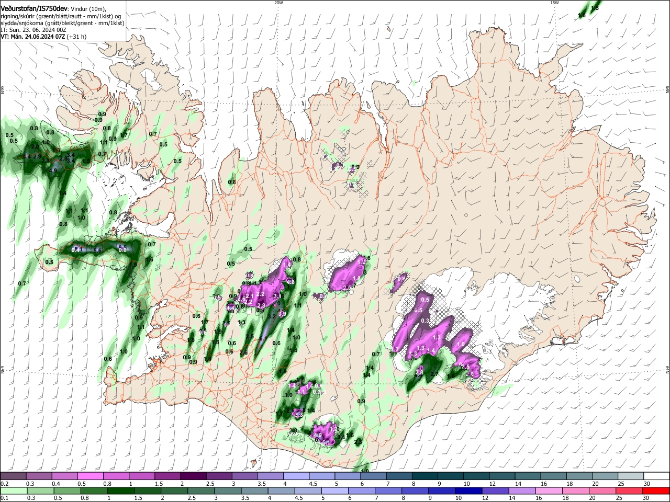Click the 'rigning/skúrir' legend description line

[x=62, y=16]
